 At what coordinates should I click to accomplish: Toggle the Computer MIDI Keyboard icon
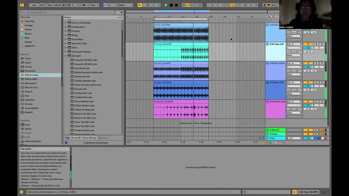269,5
